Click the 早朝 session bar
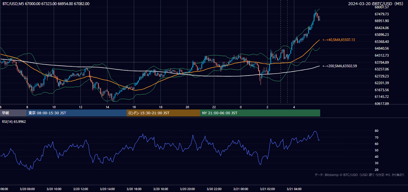This screenshot has height=192, width=408. [13, 113]
